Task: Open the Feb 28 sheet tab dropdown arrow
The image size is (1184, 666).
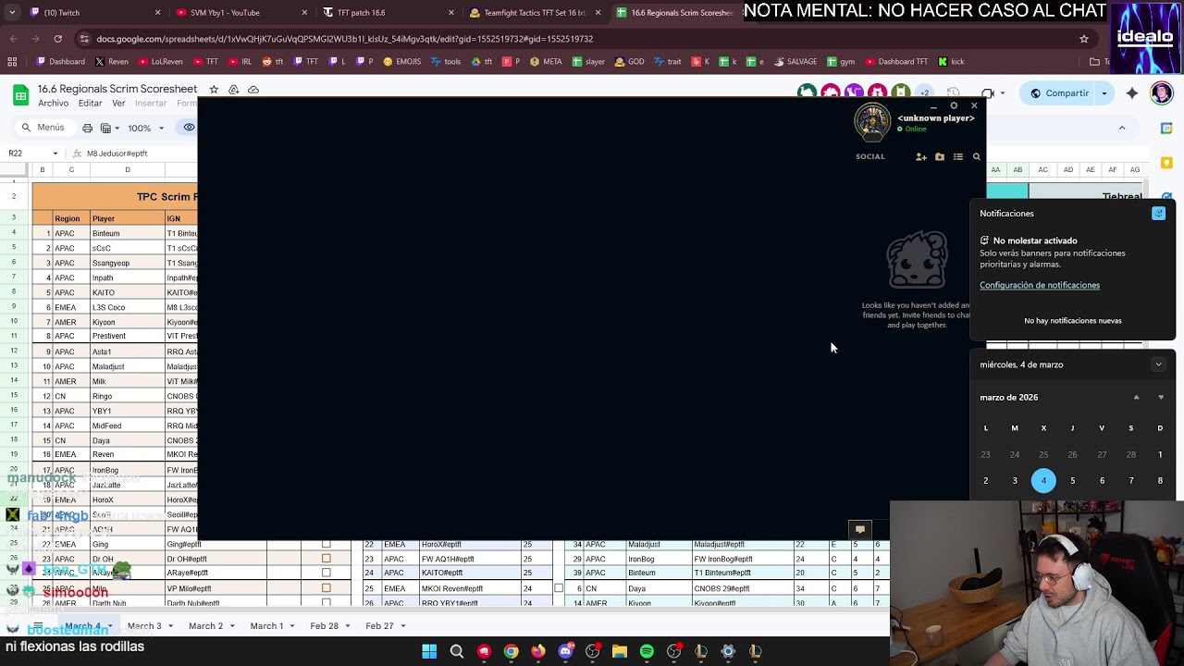Action: pos(348,626)
